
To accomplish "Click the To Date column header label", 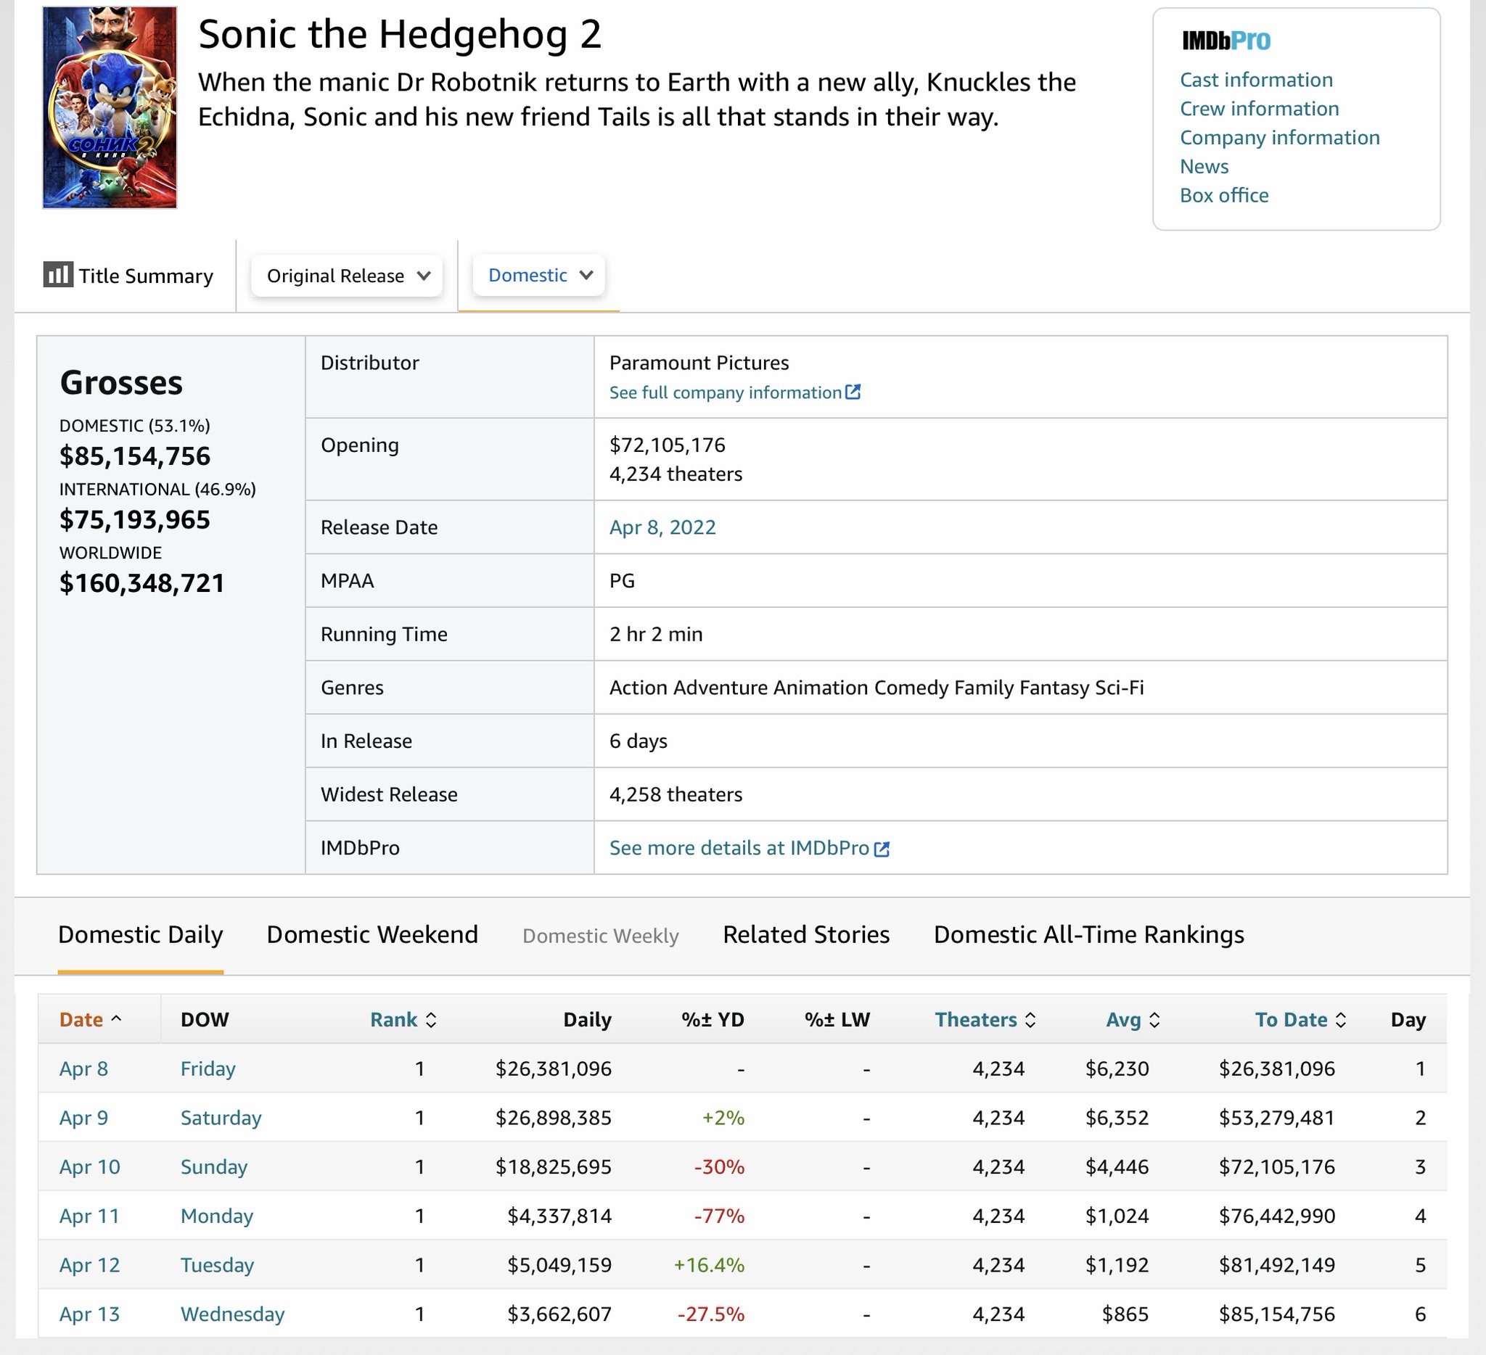I will pos(1292,1020).
